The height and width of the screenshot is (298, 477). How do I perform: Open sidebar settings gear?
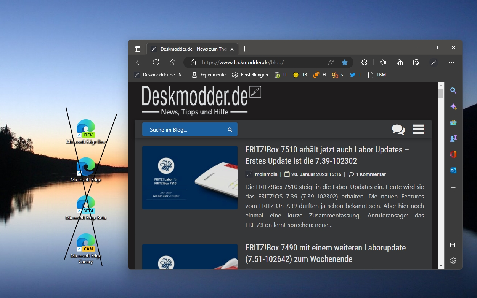(453, 261)
